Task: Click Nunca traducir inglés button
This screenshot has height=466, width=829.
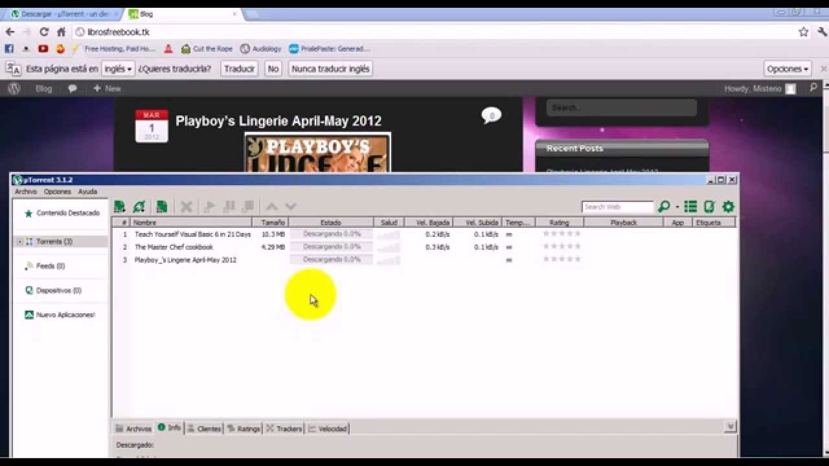Action: (x=330, y=69)
